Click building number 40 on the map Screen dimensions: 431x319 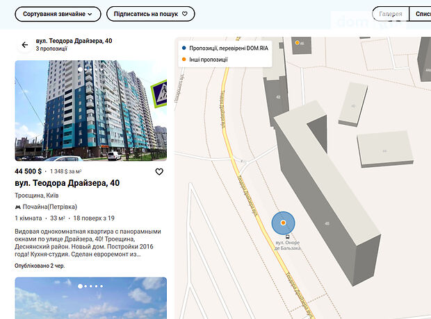327,223
